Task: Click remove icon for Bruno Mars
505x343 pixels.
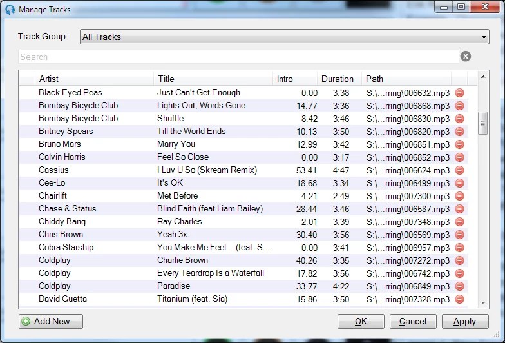Action: tap(459, 144)
